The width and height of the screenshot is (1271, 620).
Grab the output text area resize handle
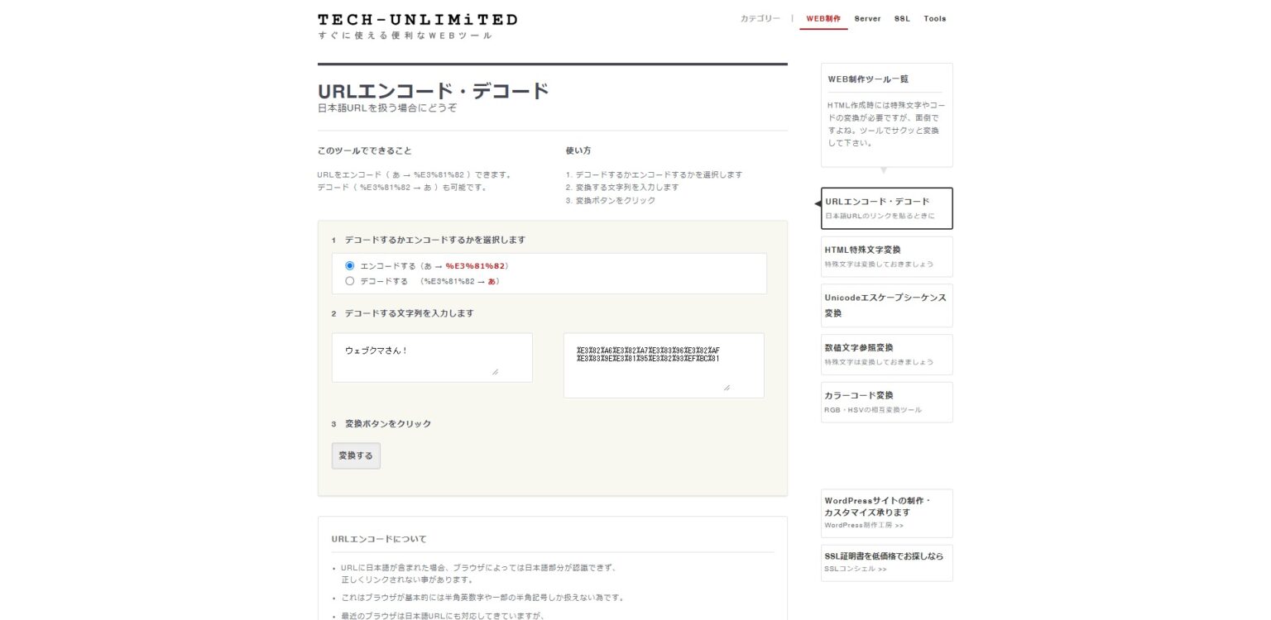pos(727,387)
